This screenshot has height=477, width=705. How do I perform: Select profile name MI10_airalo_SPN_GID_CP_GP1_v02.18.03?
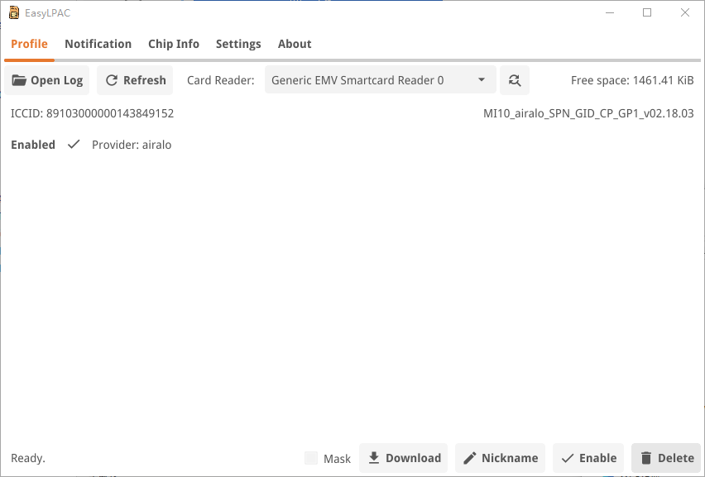point(588,113)
